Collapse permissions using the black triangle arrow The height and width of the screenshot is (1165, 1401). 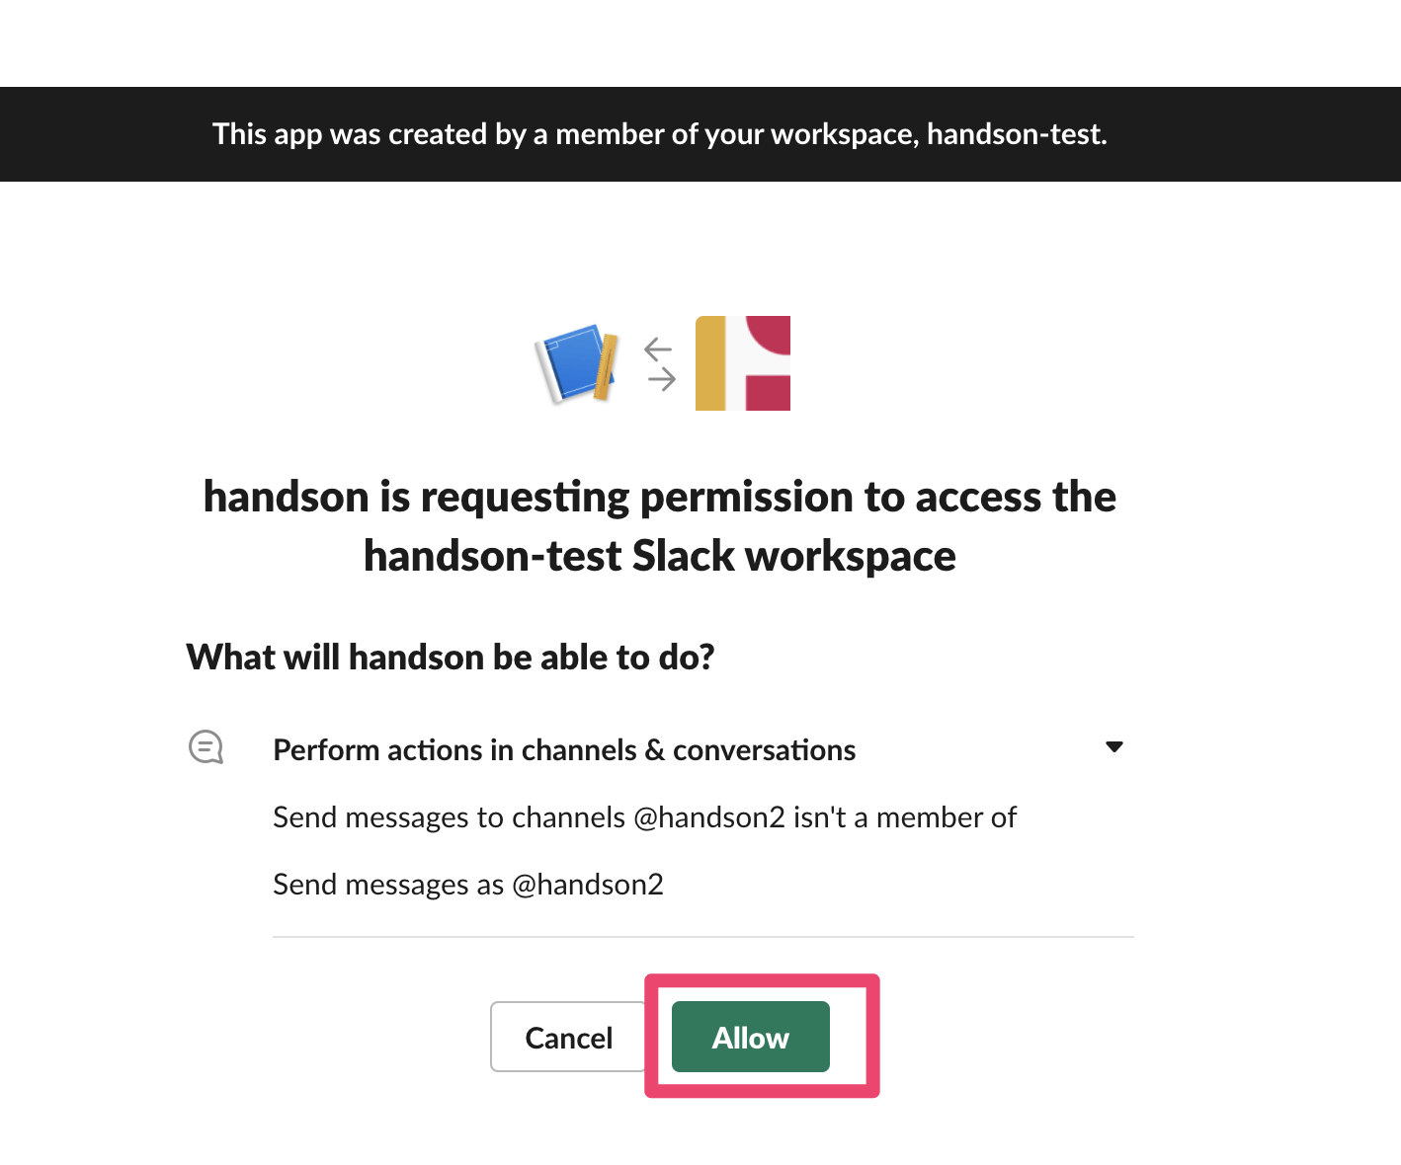tap(1114, 747)
